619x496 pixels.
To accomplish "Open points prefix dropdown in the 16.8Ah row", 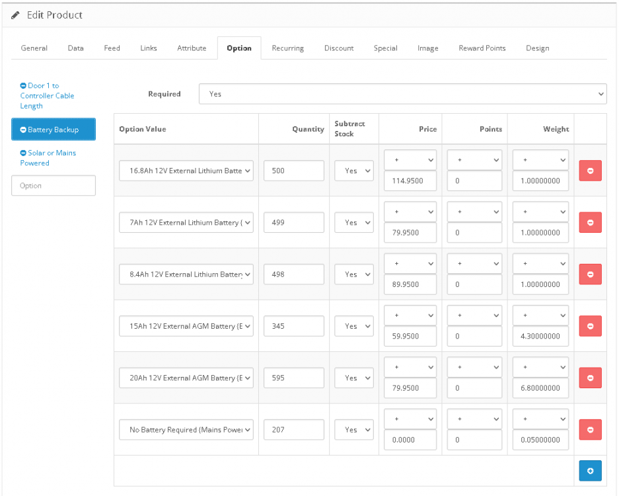I will [x=474, y=160].
